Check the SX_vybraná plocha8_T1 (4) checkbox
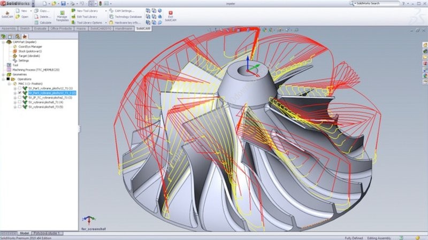This screenshot has width=428, height=240. tap(20, 102)
